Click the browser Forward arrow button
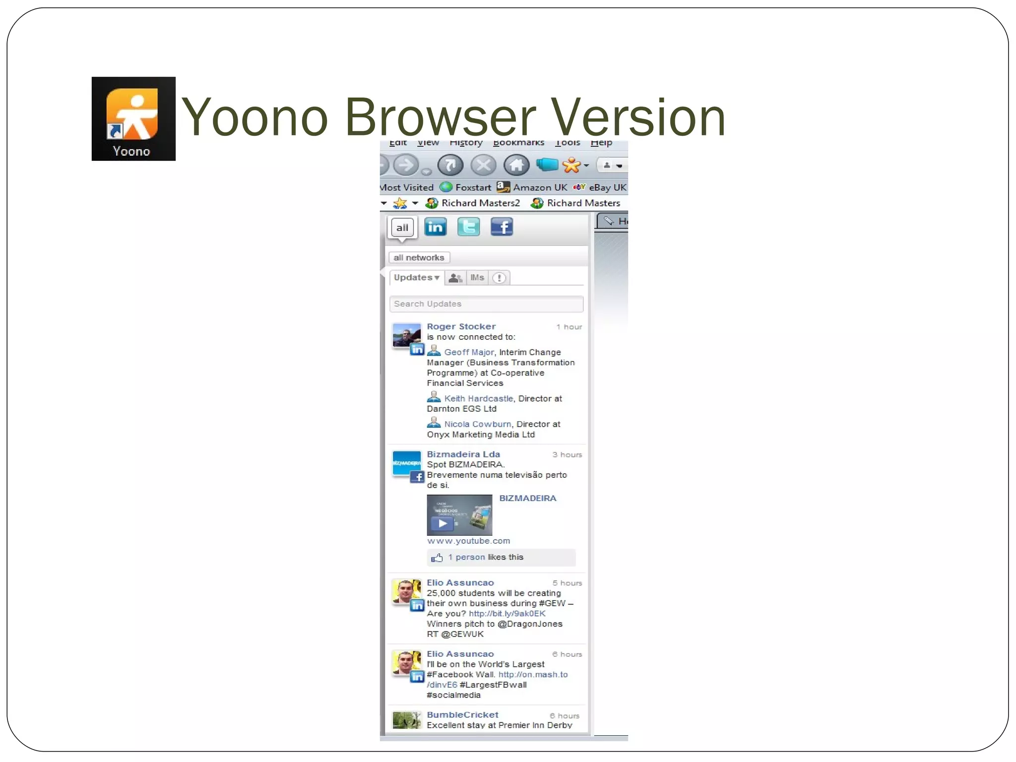Screen dimensions: 1016x762 coord(406,165)
